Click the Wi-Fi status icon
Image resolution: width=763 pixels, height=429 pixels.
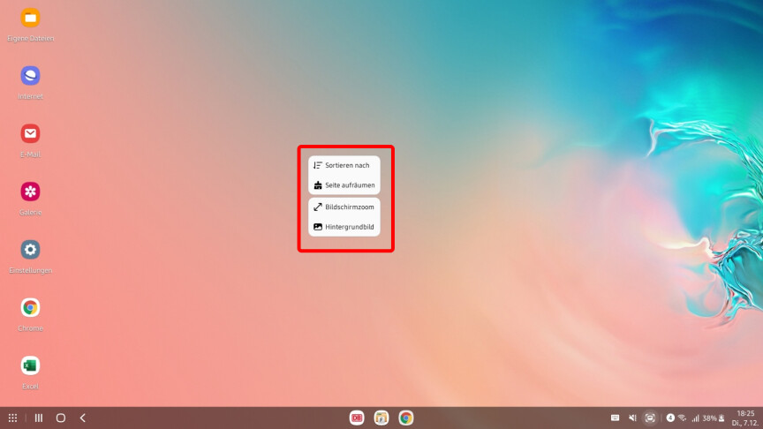(x=683, y=418)
